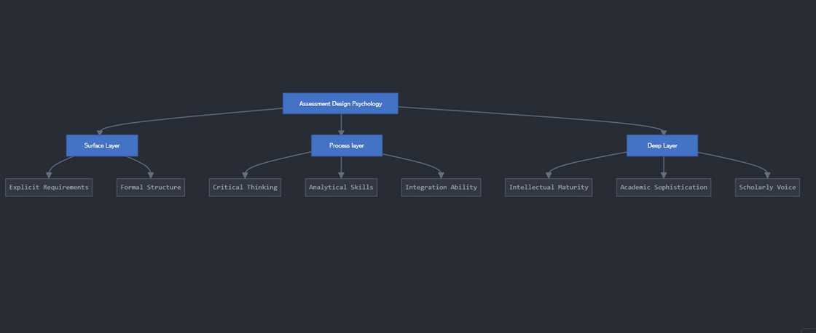Pick the Intellectual Maturity node
The image size is (816, 333).
click(549, 188)
